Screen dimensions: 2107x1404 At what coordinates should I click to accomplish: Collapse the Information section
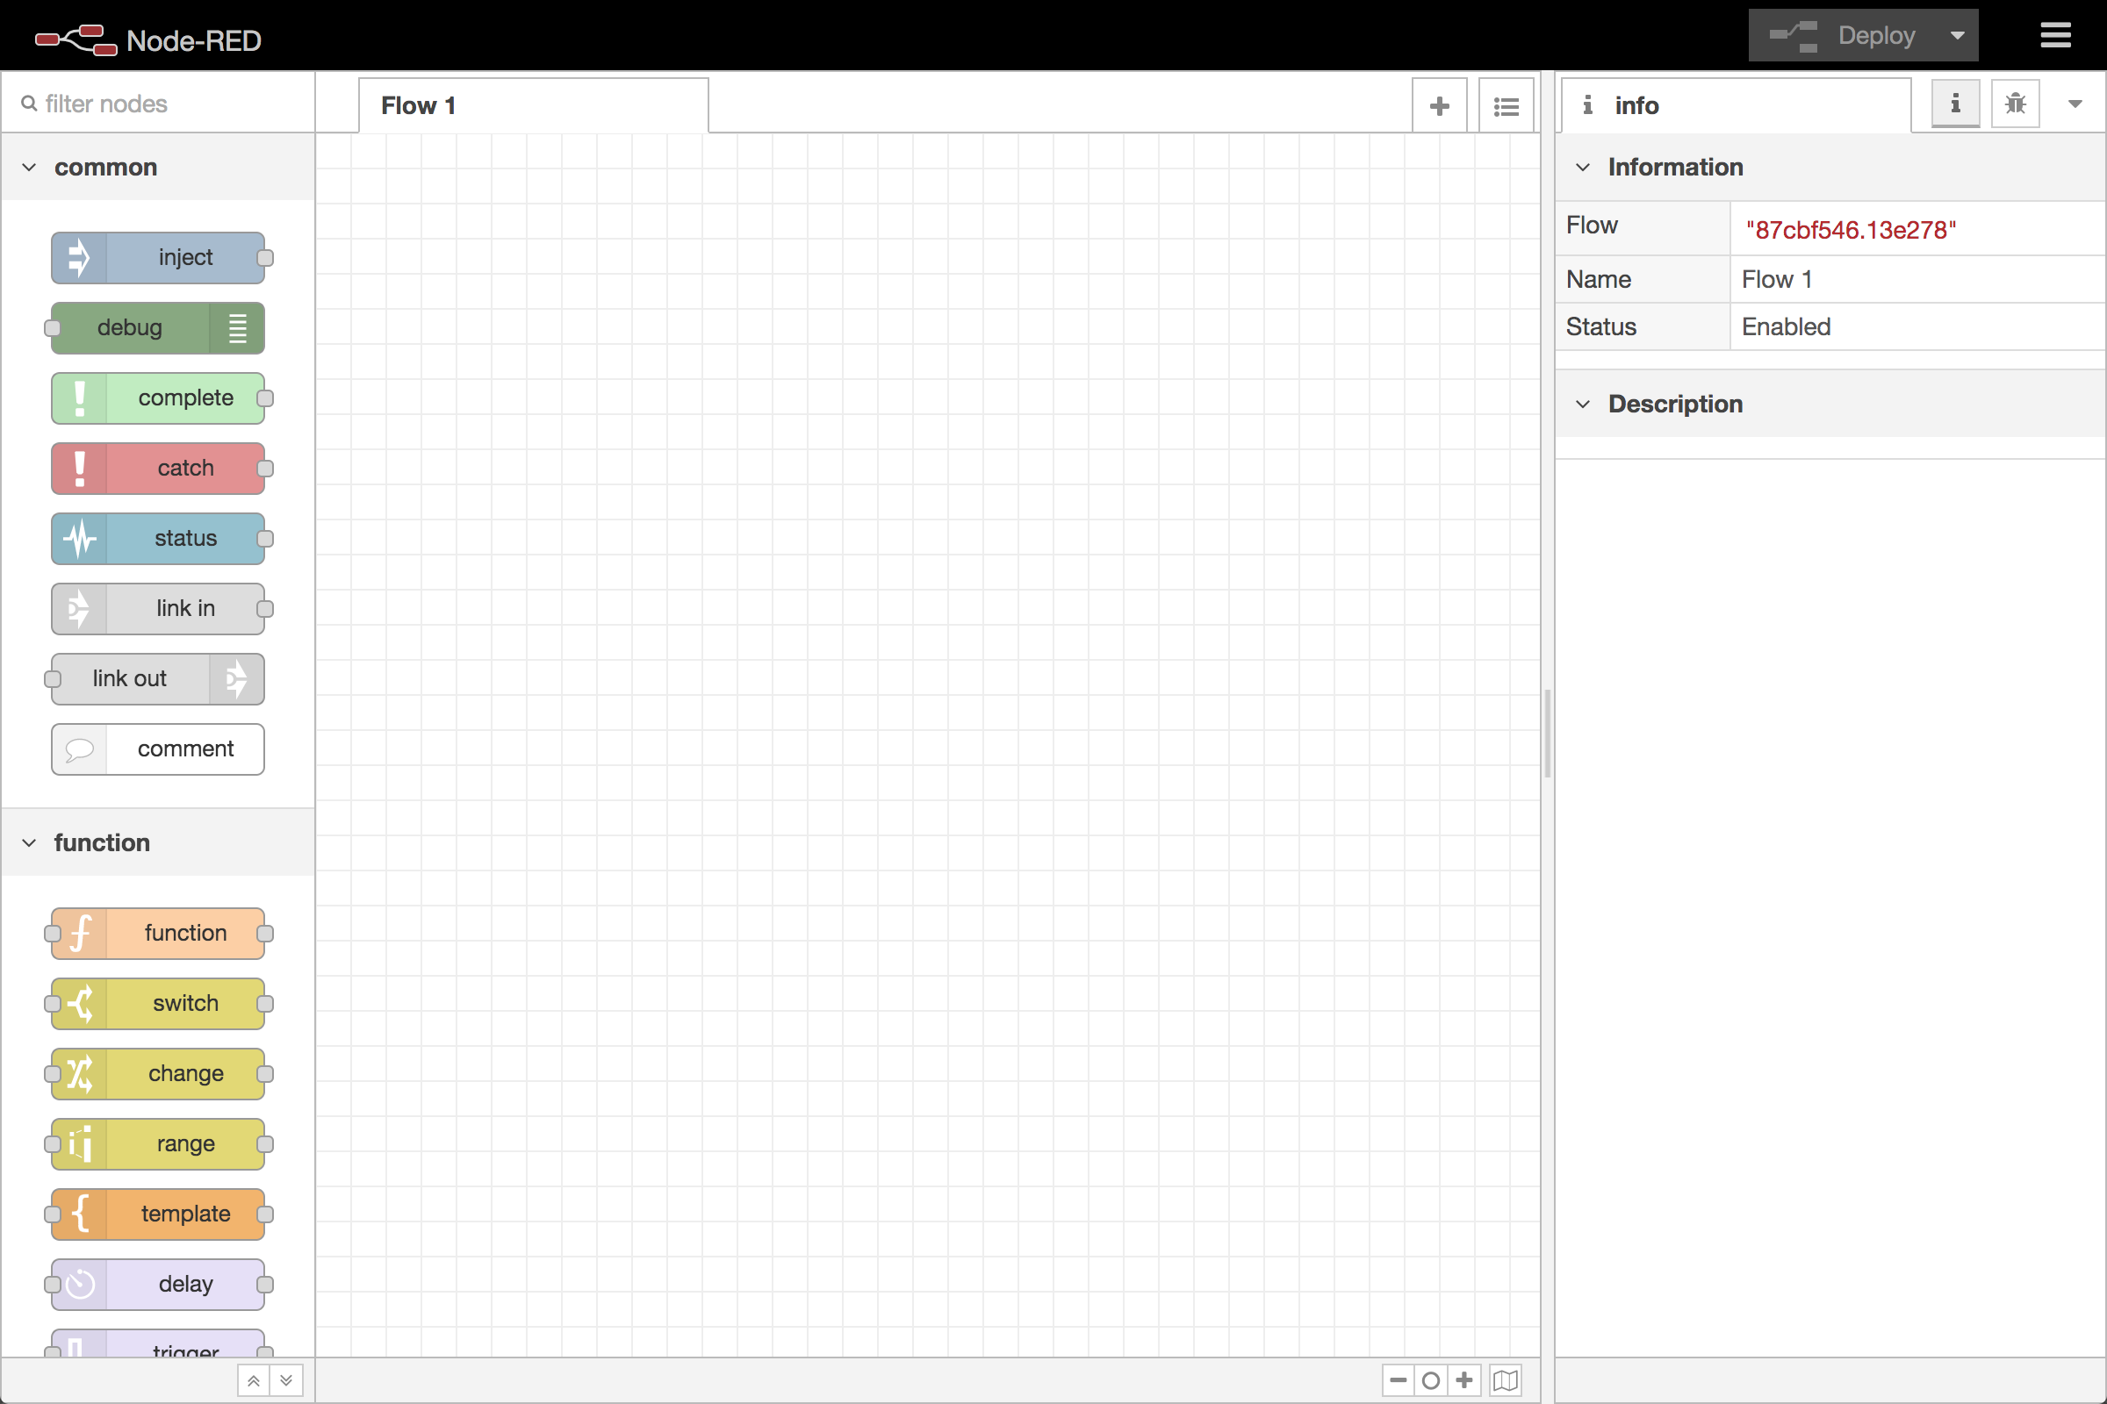tap(1830, 168)
